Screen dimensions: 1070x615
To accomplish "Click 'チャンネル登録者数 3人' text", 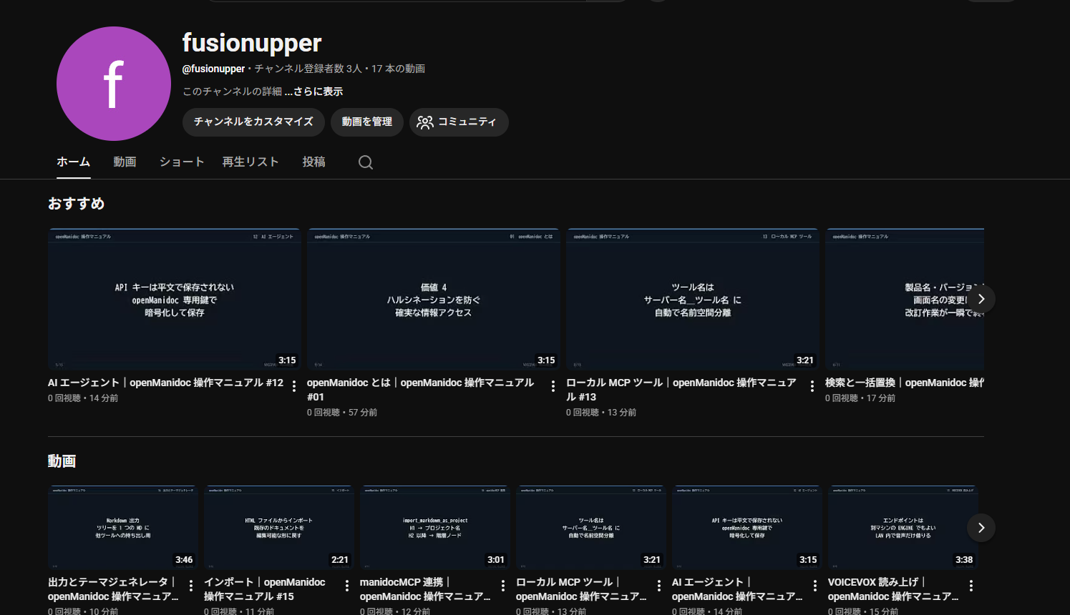I will pos(308,69).
